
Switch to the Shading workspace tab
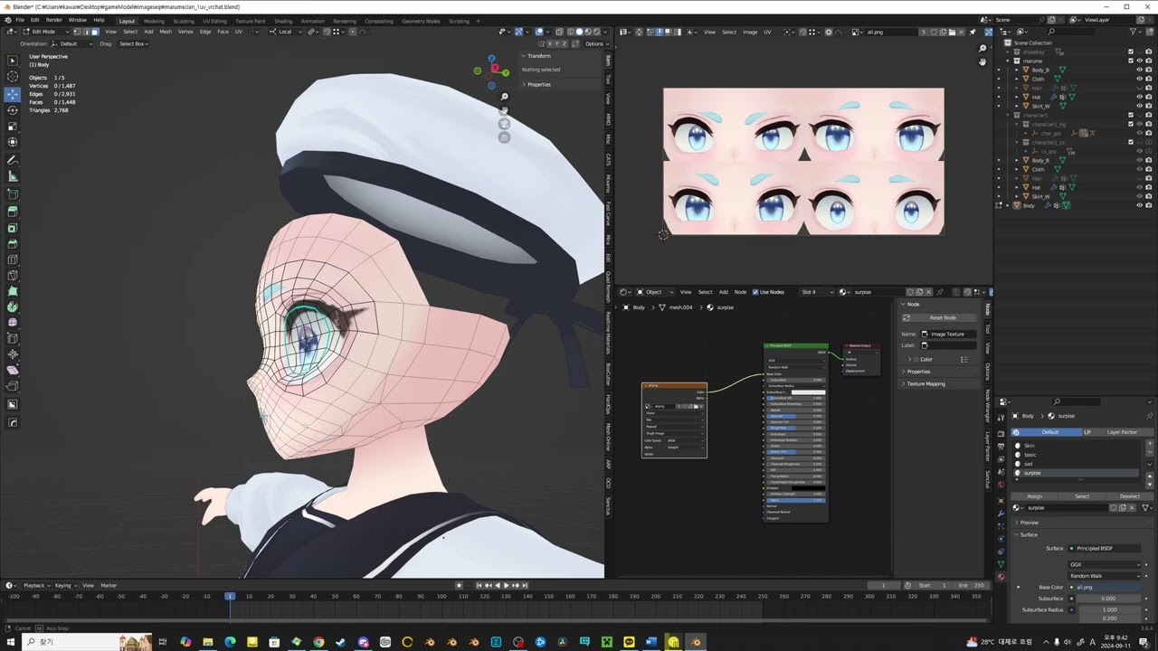(x=283, y=21)
